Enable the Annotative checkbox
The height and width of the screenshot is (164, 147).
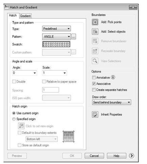pyautogui.click(x=94, y=78)
